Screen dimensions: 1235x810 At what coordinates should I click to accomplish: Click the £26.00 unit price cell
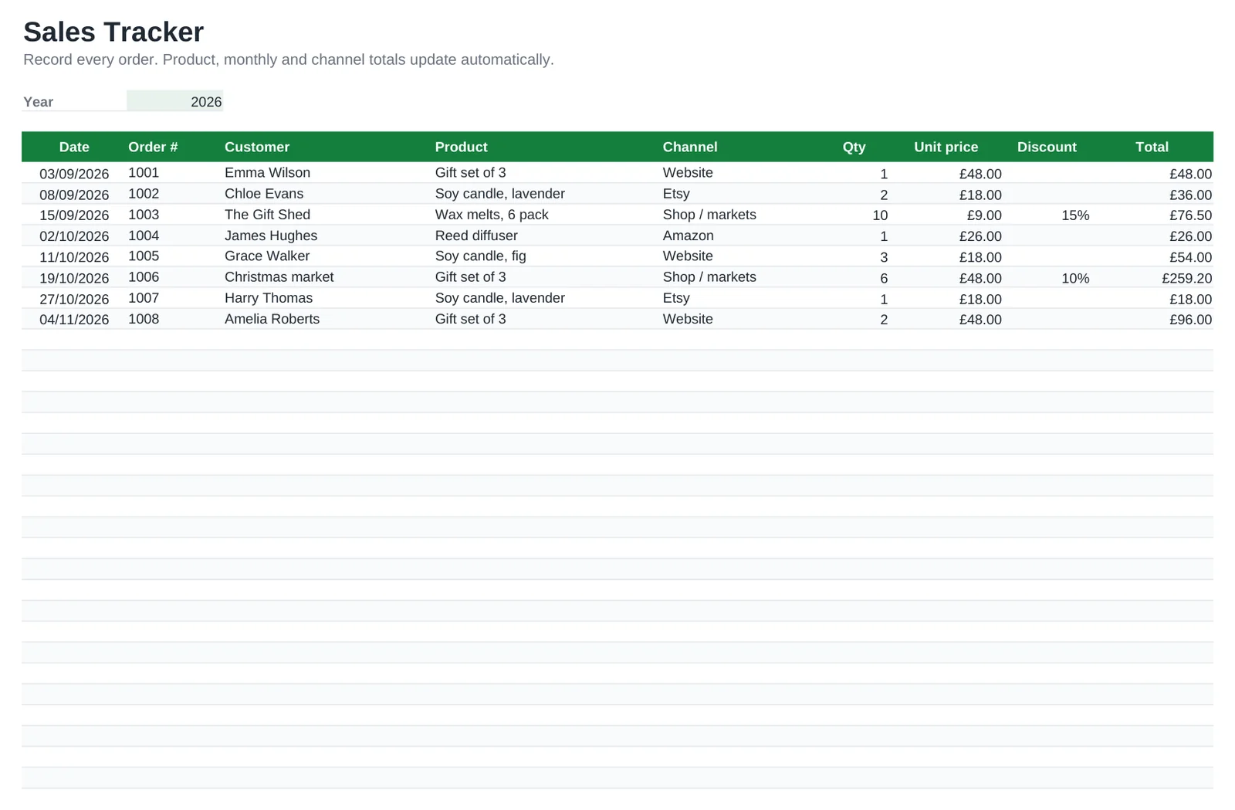pyautogui.click(x=980, y=236)
